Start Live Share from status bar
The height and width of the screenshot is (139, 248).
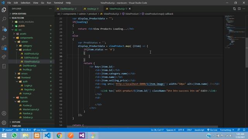(40, 130)
